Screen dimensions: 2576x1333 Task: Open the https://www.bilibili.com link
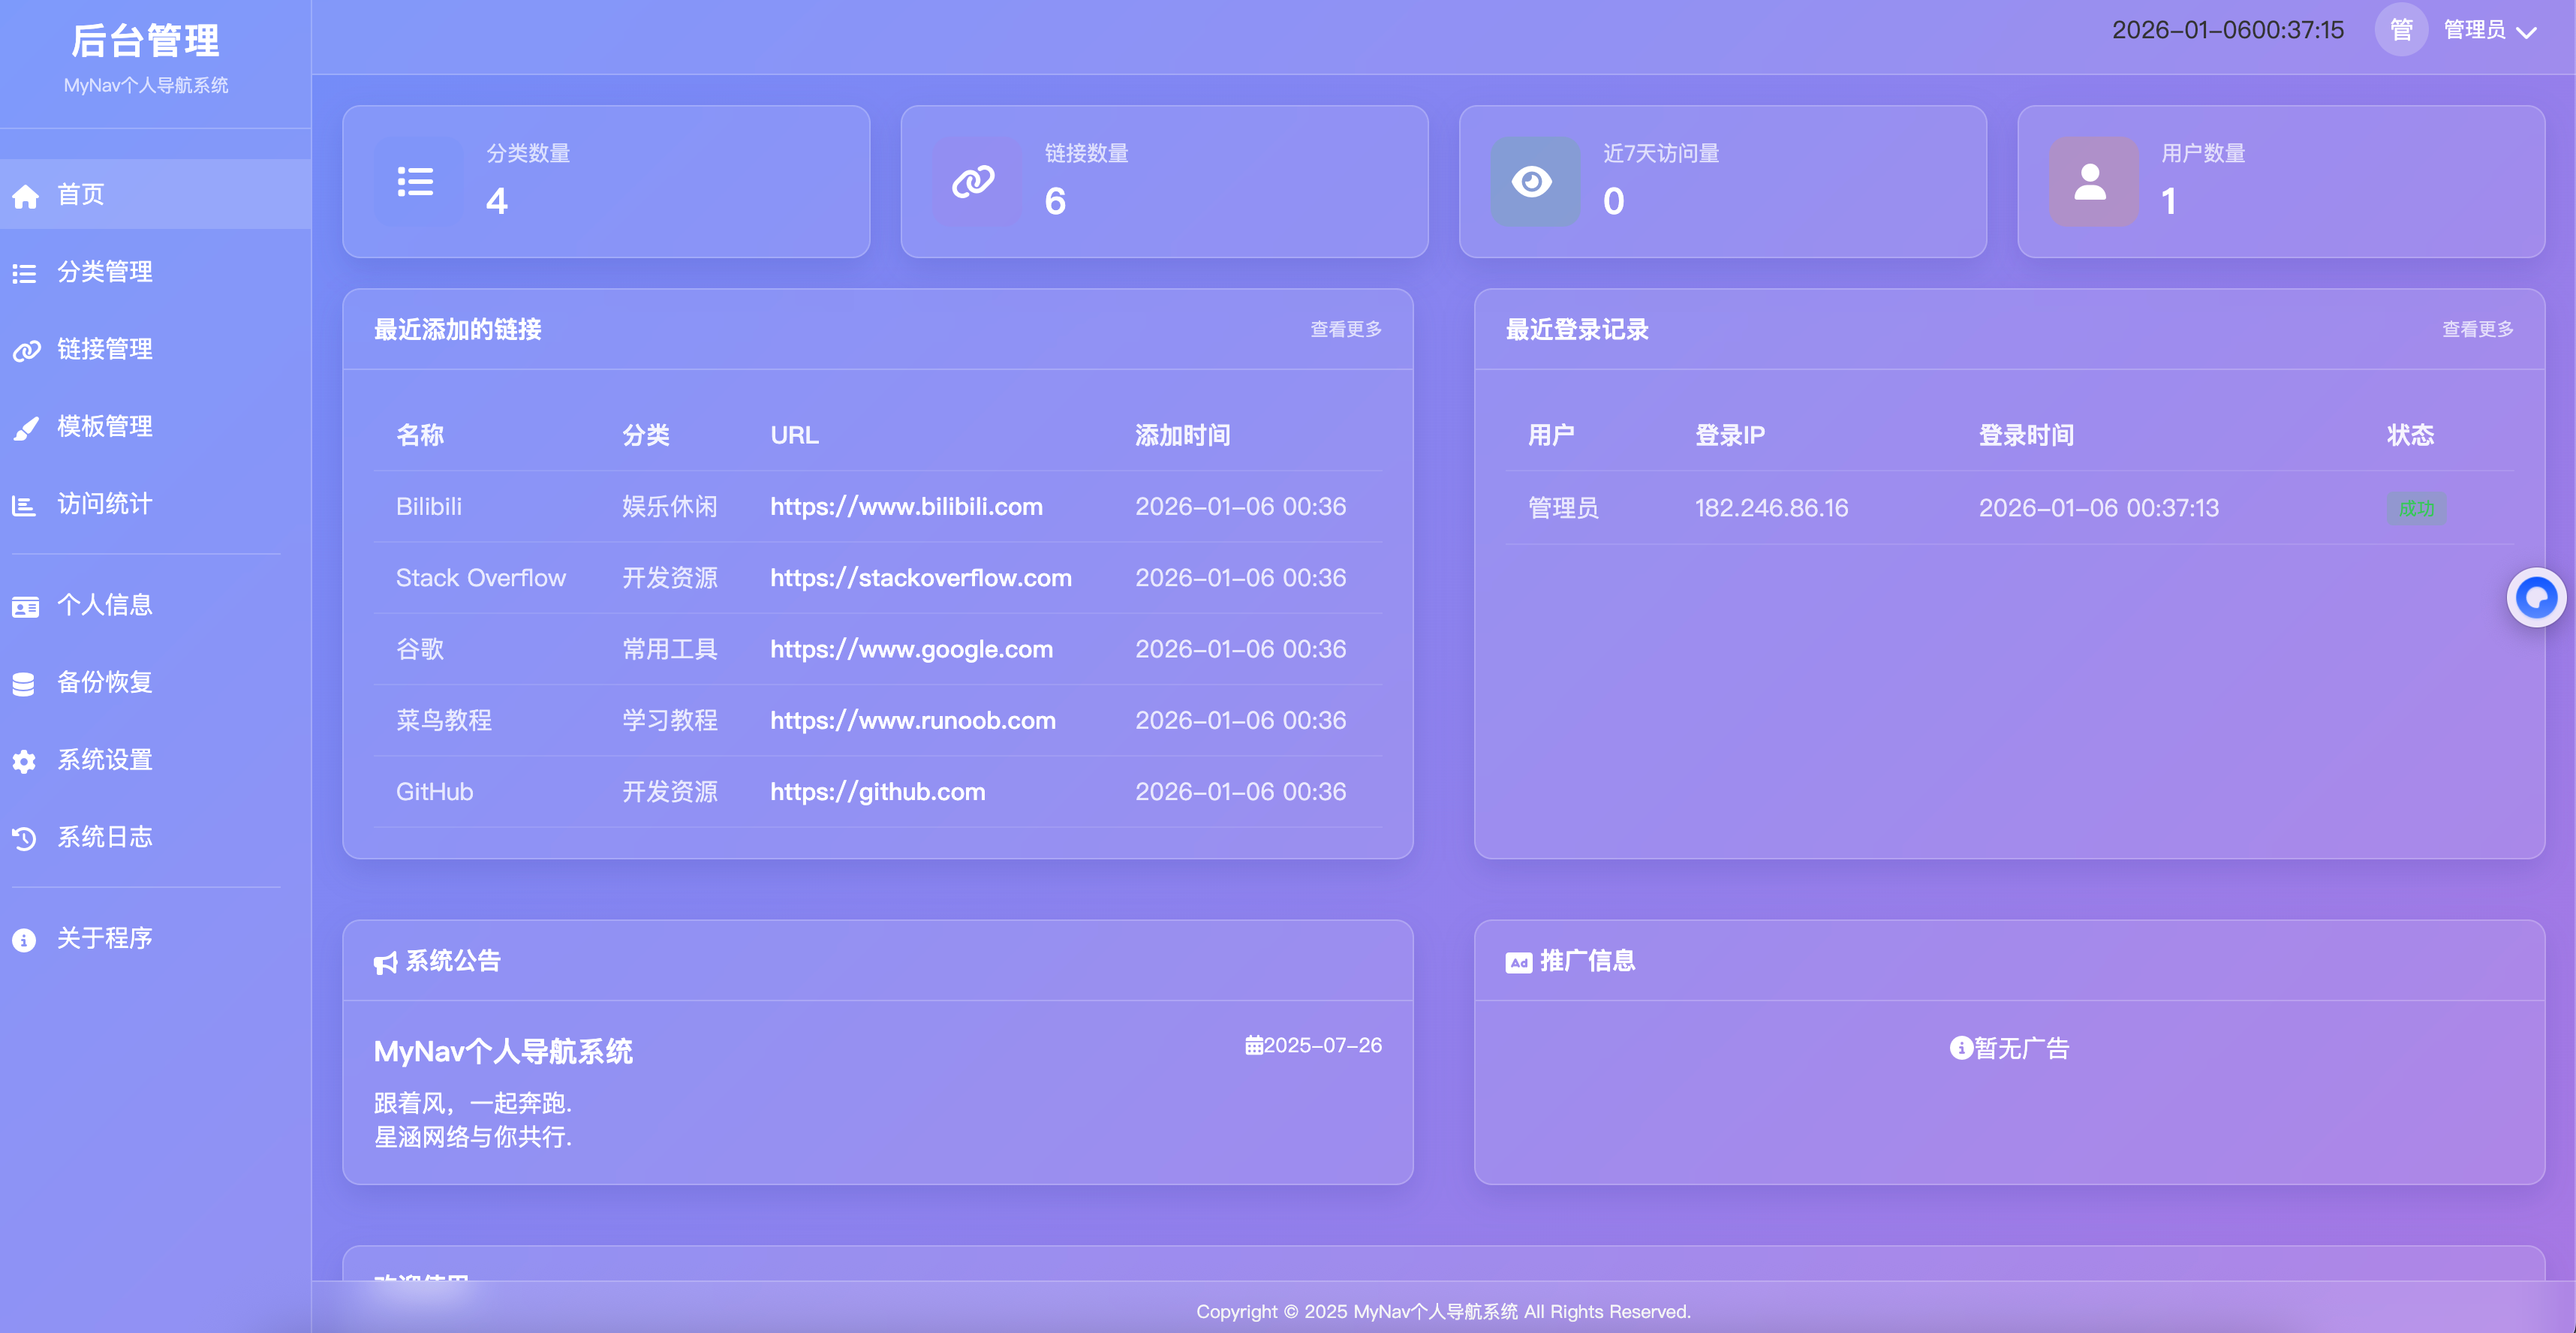[906, 507]
